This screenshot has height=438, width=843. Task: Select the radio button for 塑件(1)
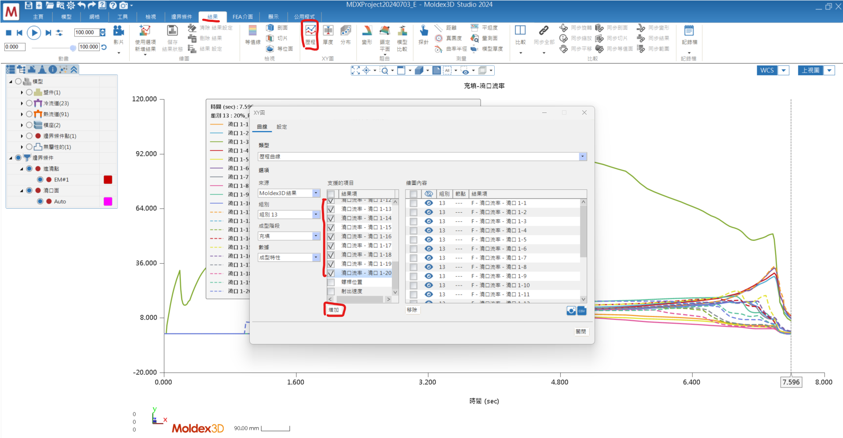pos(29,92)
